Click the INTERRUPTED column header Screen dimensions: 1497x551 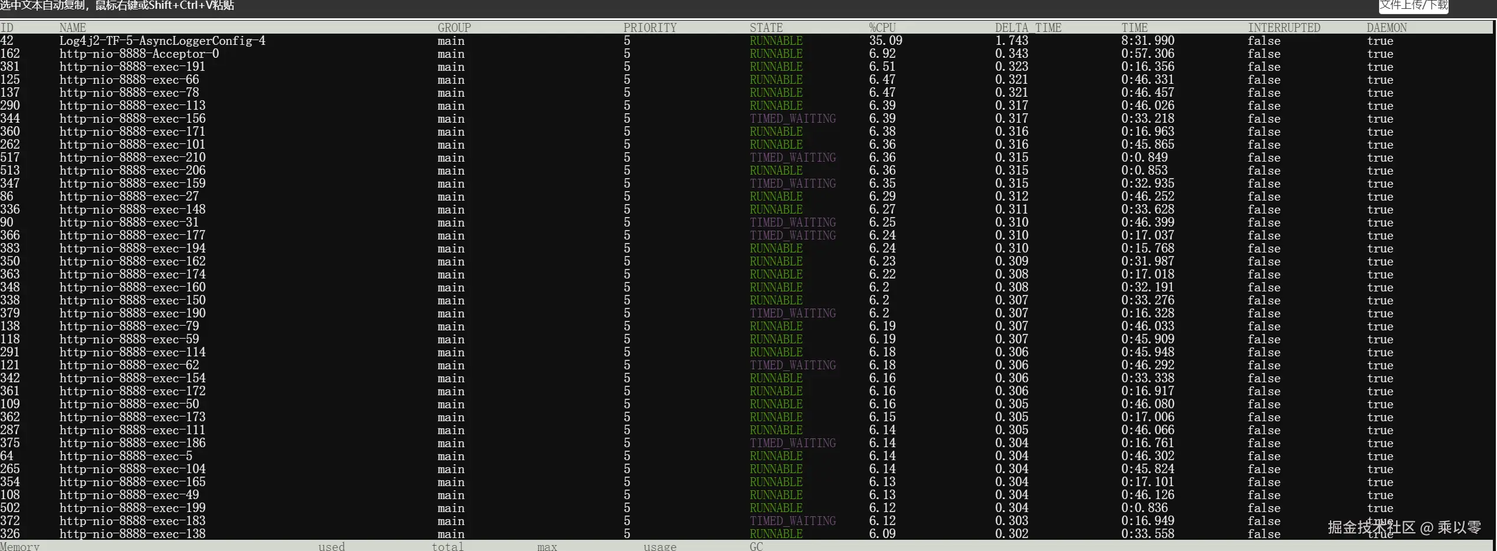tap(1283, 28)
